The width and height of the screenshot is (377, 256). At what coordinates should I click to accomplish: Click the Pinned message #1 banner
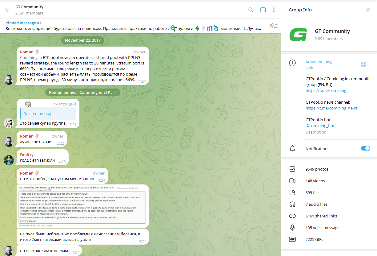point(132,26)
